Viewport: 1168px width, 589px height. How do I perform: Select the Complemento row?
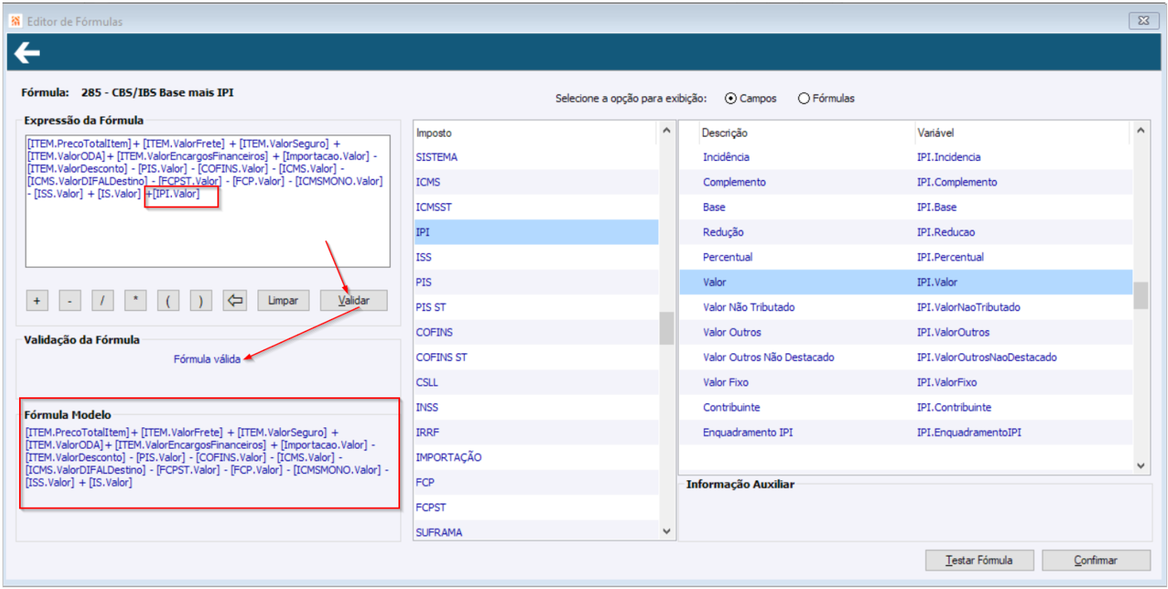(907, 182)
